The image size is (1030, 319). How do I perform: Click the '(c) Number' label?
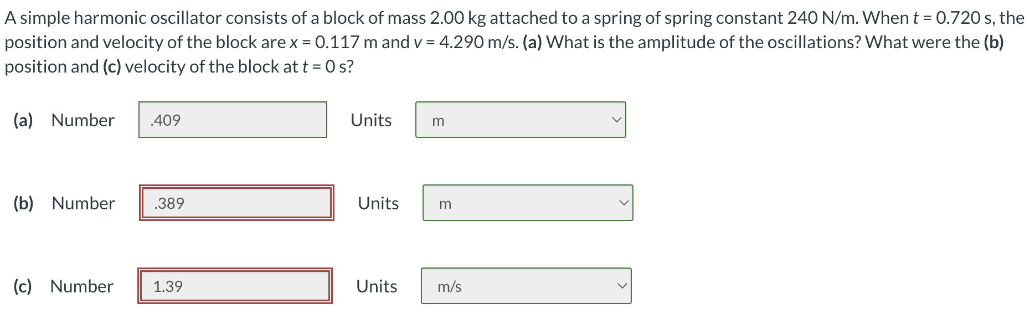[63, 286]
